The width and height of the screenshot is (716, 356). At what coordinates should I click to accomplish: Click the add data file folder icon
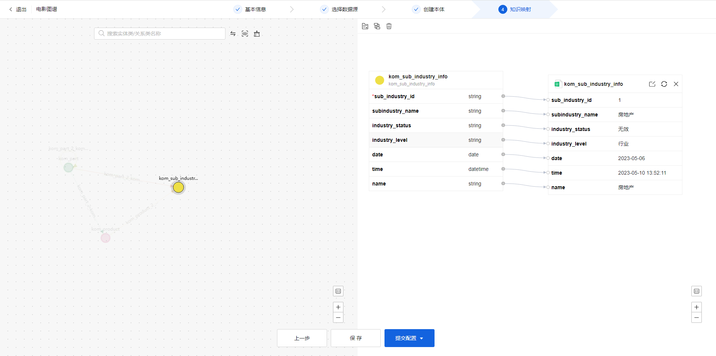point(365,26)
